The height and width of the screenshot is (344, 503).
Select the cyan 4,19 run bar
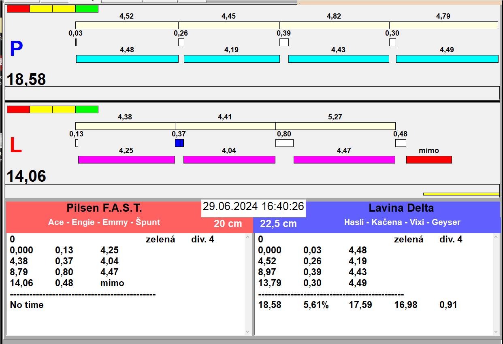232,59
